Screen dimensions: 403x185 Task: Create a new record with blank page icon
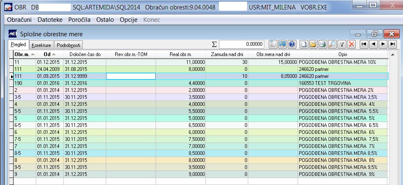pyautogui.click(x=304, y=44)
